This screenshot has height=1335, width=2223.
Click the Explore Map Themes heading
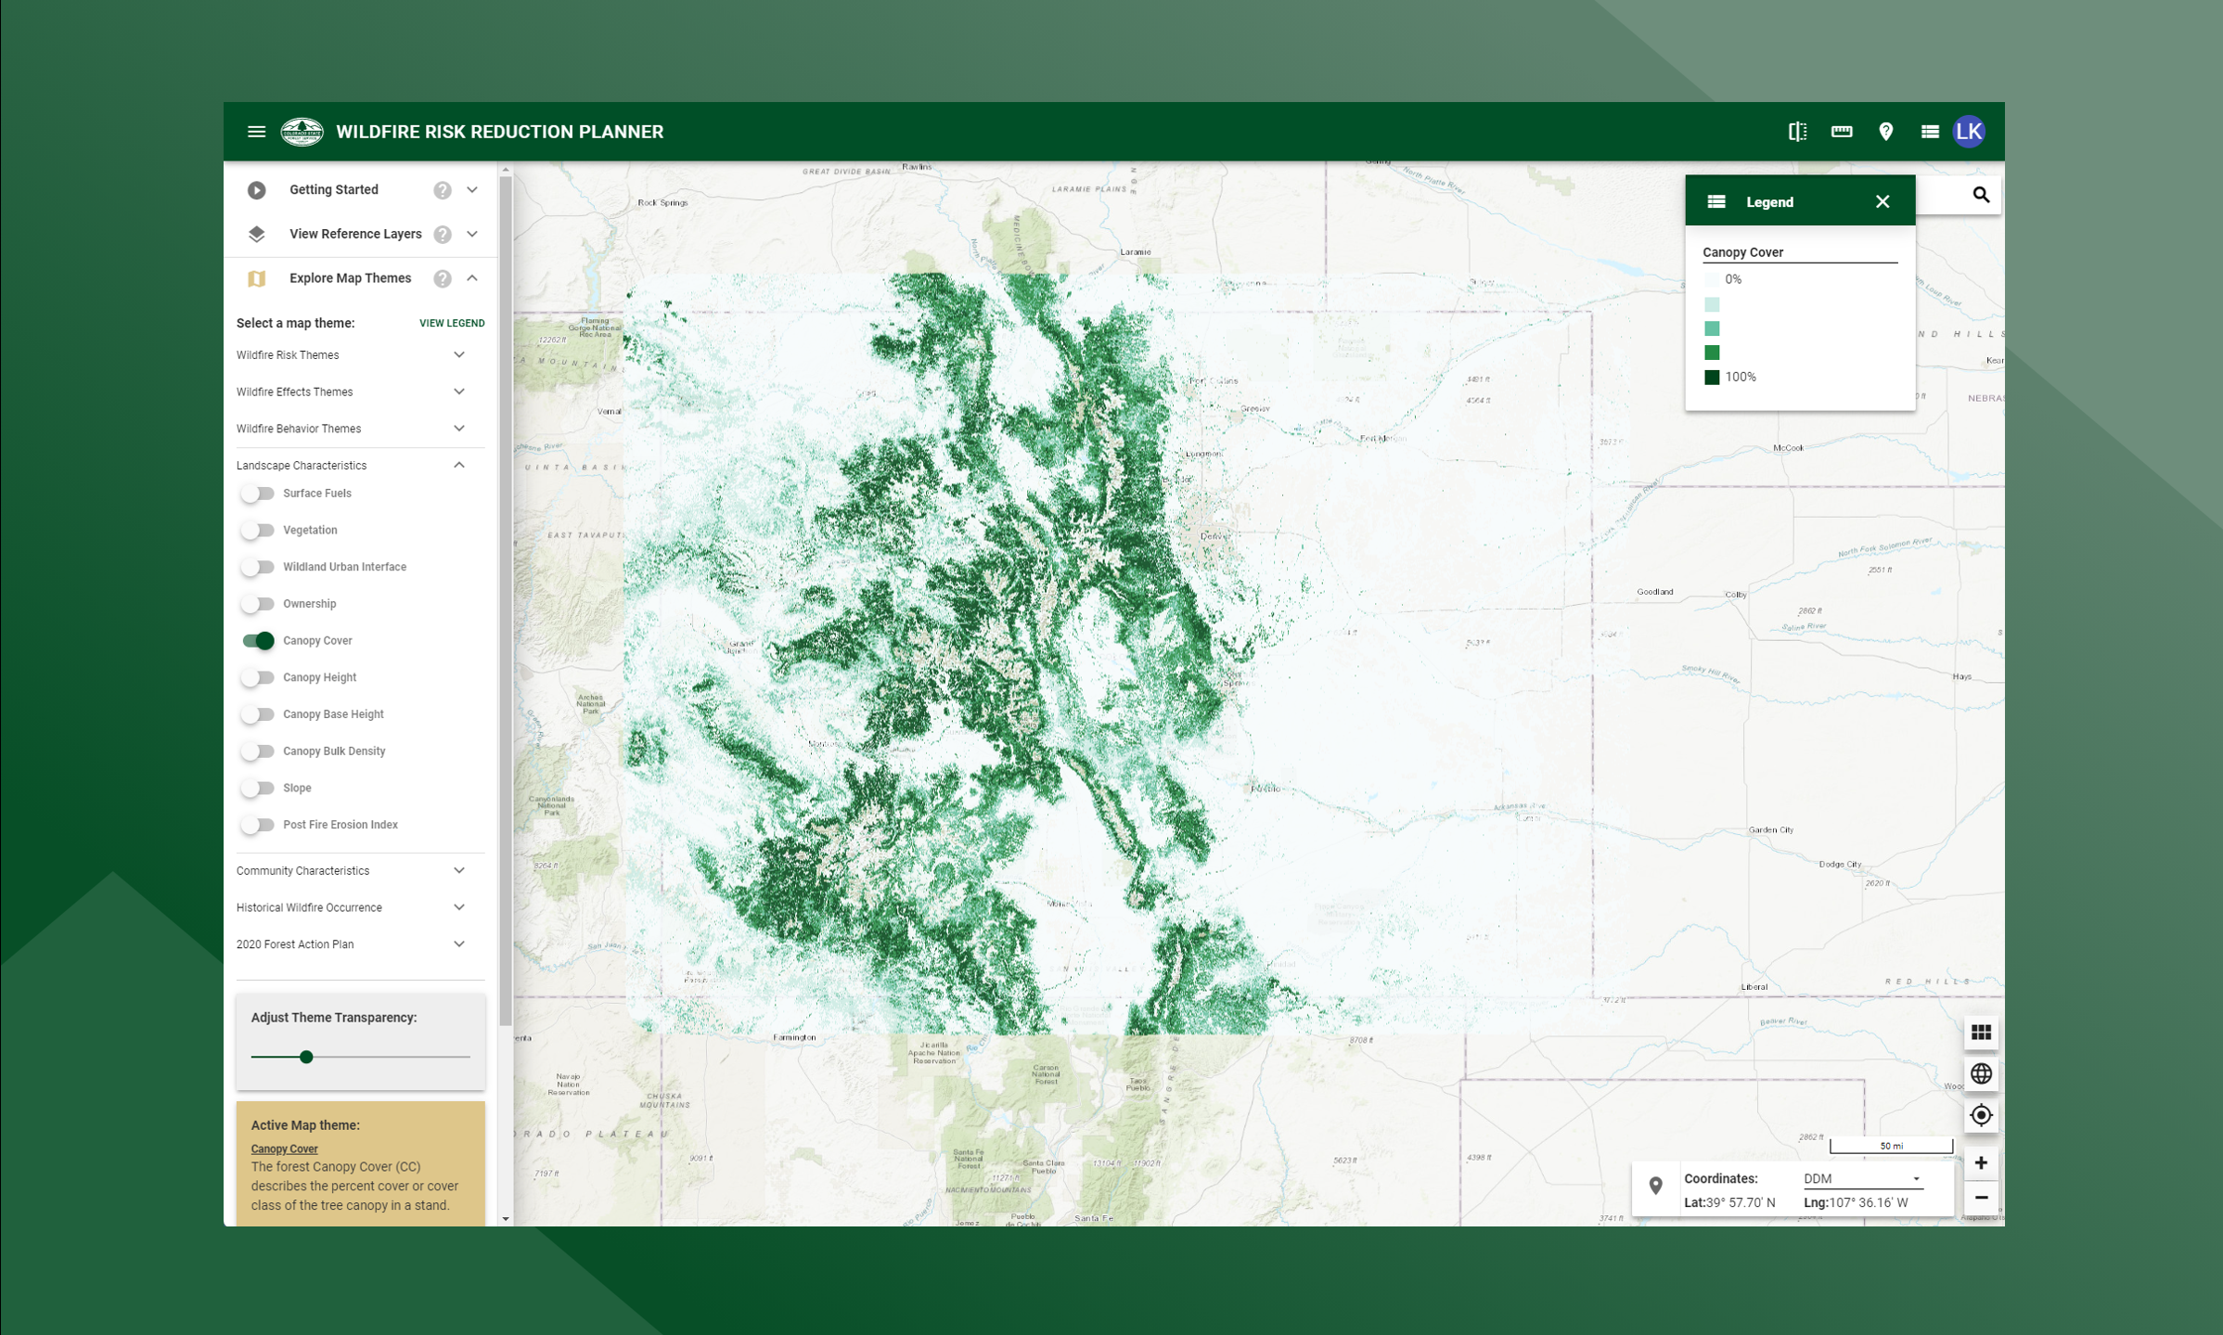pyautogui.click(x=350, y=278)
